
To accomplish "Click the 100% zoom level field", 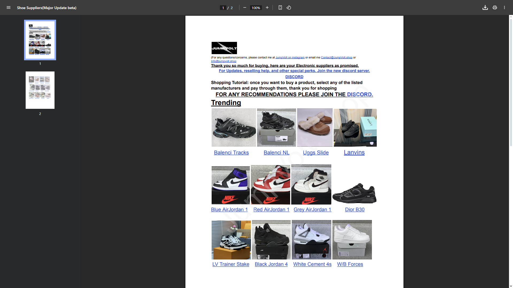I will coord(256,8).
